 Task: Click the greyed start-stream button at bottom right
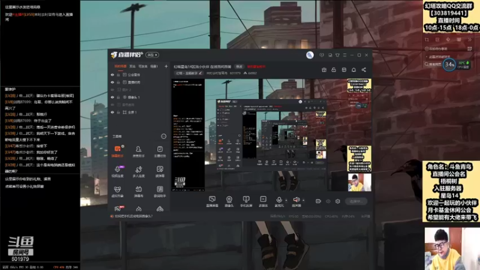pos(356,201)
